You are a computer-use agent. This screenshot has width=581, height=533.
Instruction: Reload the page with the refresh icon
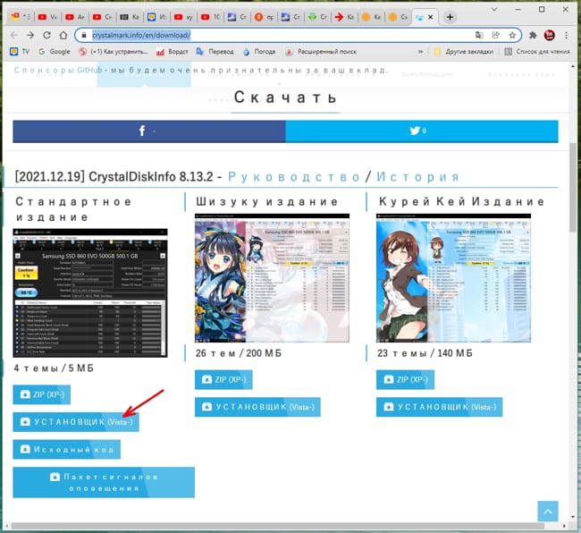[x=46, y=35]
